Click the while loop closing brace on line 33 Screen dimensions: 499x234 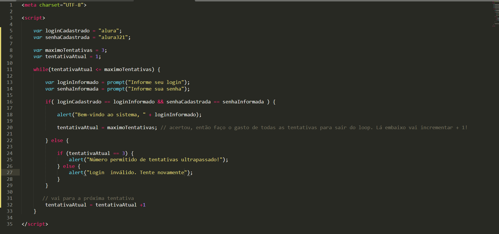coord(35,211)
